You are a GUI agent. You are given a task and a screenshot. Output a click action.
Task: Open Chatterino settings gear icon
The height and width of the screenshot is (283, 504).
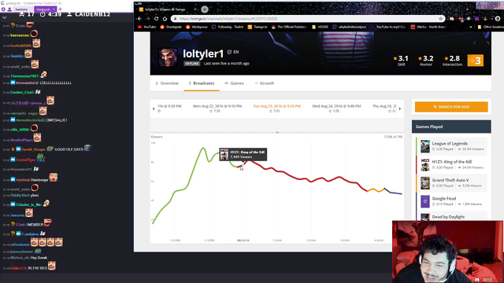(x=3, y=9)
